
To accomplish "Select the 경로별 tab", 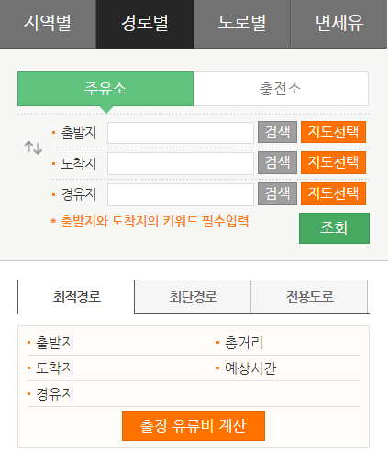I will point(145,24).
